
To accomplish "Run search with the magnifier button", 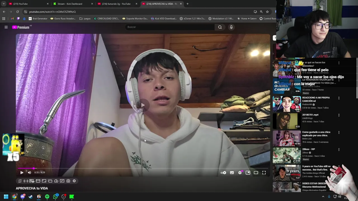I will coord(220,27).
